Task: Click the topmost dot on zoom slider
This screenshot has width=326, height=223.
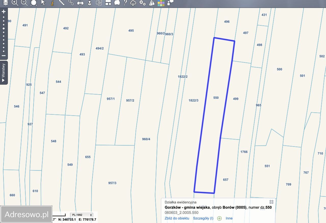Action: (x=4, y=17)
